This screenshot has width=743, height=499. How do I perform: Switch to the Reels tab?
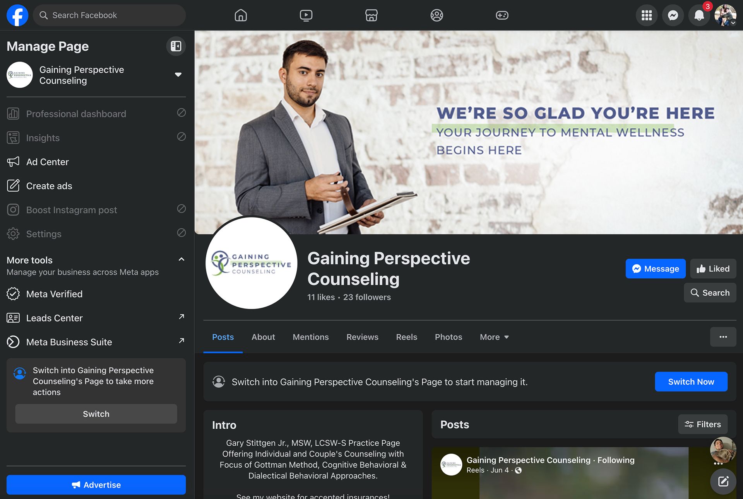[407, 337]
